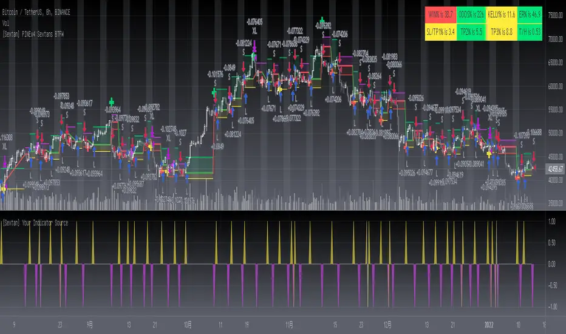
Task: Click the -0.50 indicator scale label
Action: coord(552,285)
